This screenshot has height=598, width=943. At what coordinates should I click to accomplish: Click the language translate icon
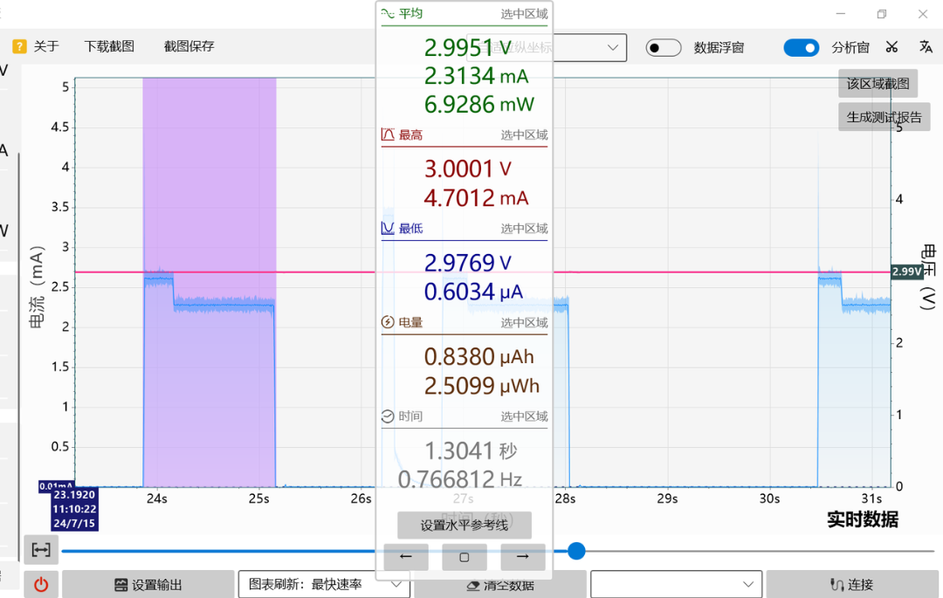(x=926, y=47)
